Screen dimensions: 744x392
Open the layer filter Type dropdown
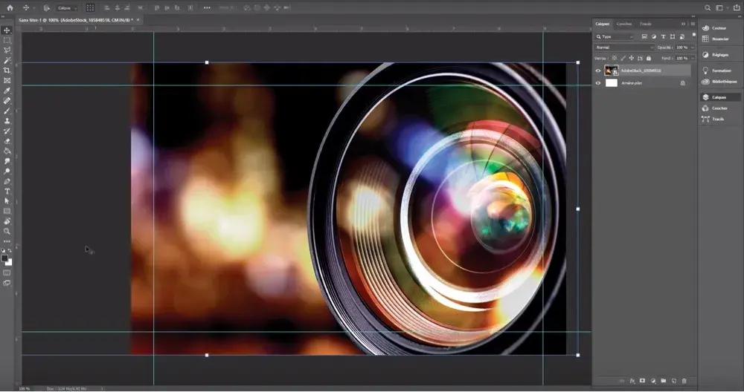coord(615,36)
